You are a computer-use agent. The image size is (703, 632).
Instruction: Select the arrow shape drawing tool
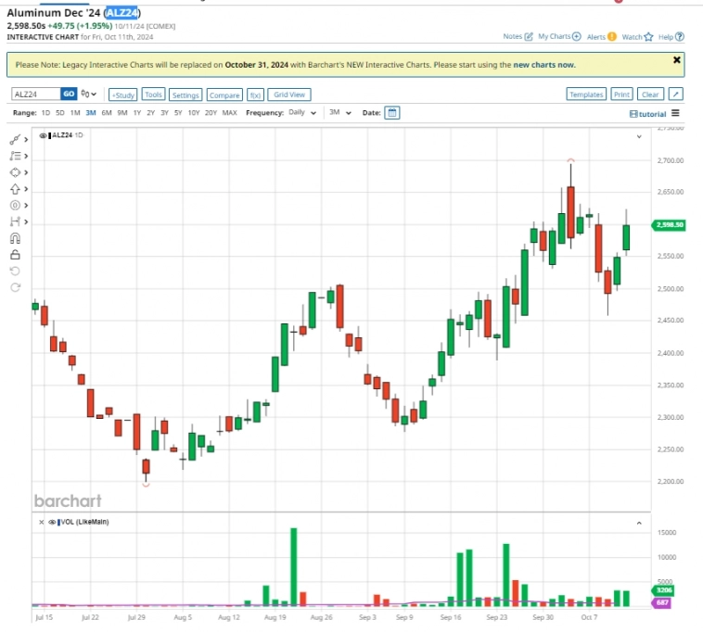[15, 188]
